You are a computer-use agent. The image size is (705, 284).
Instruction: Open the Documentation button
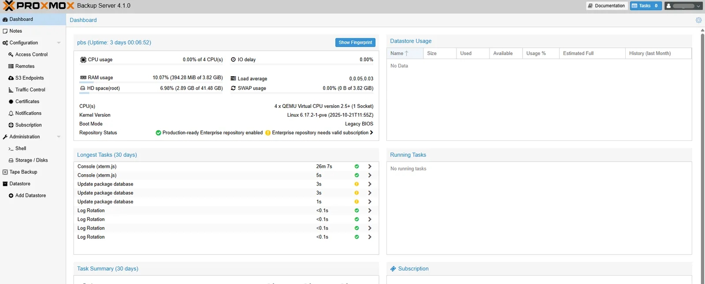point(607,6)
